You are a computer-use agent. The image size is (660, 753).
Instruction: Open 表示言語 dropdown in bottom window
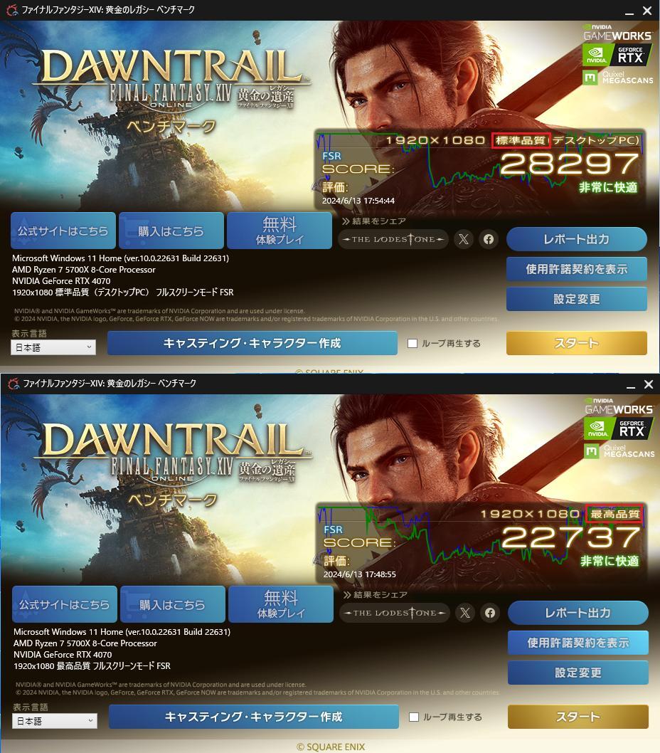55,721
